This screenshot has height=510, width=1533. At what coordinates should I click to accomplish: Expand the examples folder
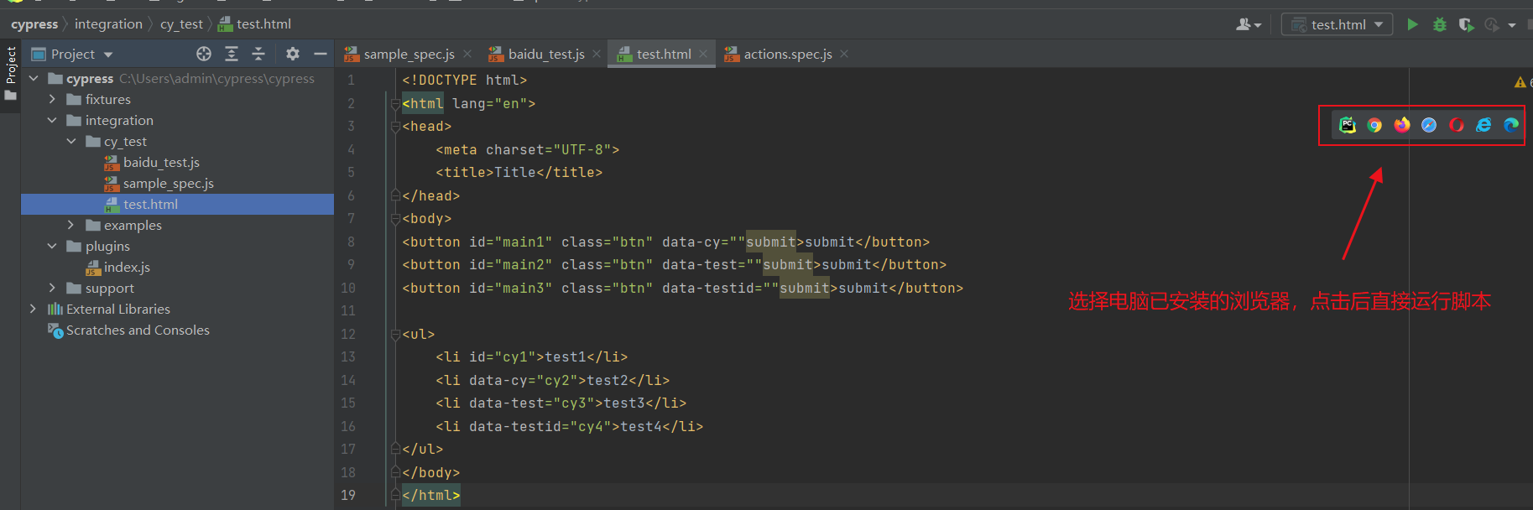(x=71, y=225)
